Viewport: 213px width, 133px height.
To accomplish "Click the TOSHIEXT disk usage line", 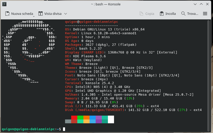I will point(133,110).
